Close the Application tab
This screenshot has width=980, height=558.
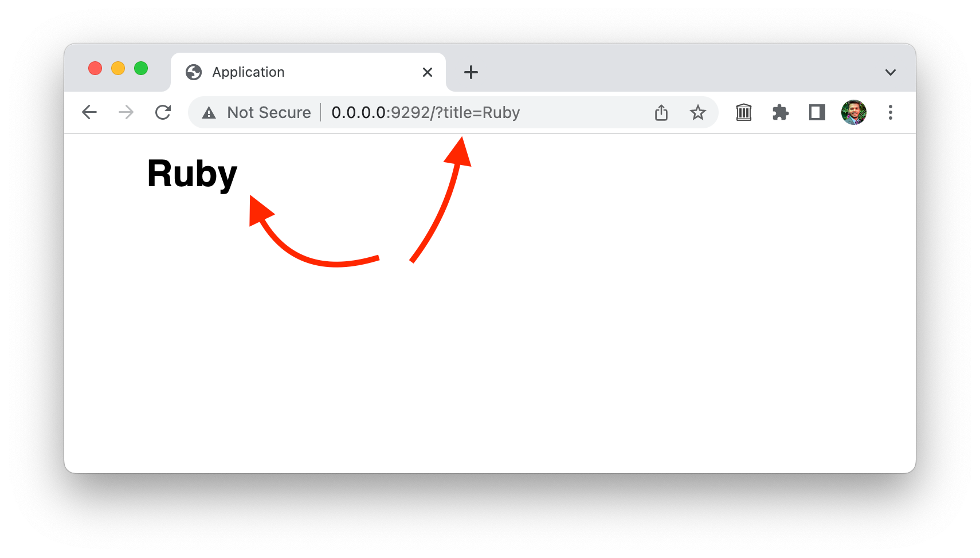click(x=428, y=72)
